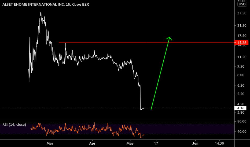250x147 pixels.
Task: Click the May date label
Action: [130, 143]
